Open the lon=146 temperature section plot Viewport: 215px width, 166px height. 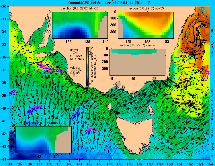point(137,62)
